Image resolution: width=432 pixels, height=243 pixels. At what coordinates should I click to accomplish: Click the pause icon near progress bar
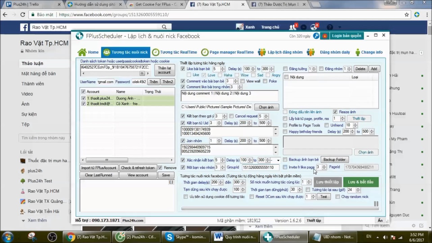point(376,204)
